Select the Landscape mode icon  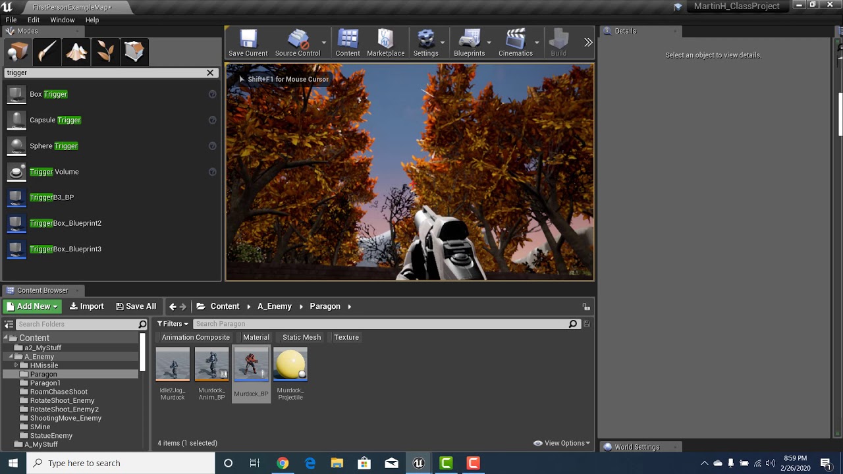point(76,52)
